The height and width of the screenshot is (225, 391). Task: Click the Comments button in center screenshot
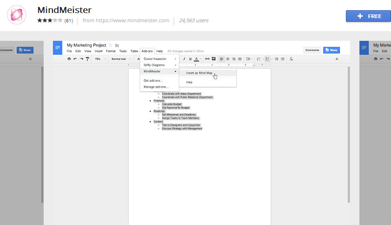[312, 50]
